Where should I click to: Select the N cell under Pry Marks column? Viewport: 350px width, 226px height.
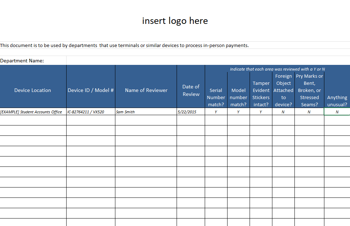[309, 112]
